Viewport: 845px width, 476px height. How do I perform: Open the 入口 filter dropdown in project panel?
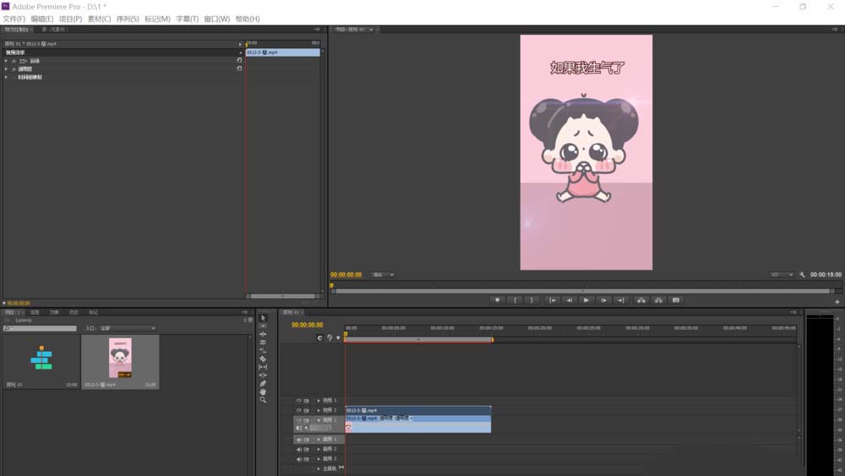point(127,328)
